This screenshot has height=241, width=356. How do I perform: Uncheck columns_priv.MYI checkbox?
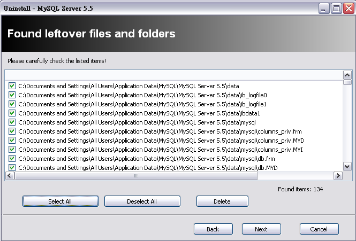(x=12, y=150)
